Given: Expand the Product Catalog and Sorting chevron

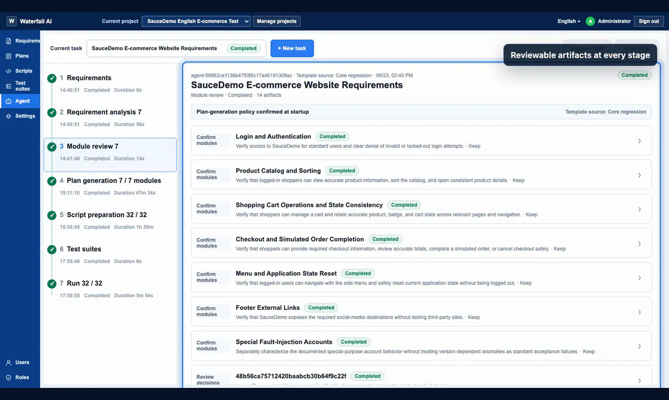Looking at the screenshot, I should point(640,175).
